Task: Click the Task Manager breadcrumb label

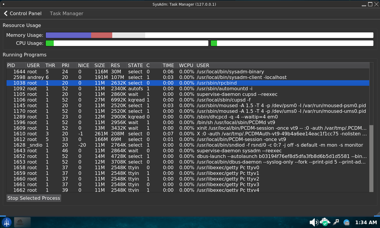Action: click(x=66, y=13)
